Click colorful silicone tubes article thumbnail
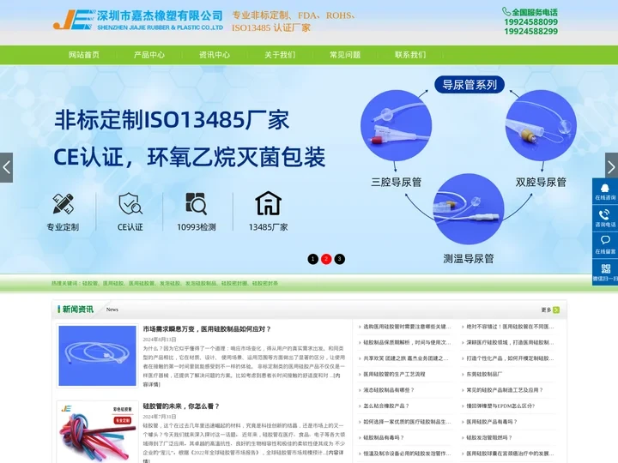Image resolution: width=618 pixels, height=463 pixels. point(97,432)
